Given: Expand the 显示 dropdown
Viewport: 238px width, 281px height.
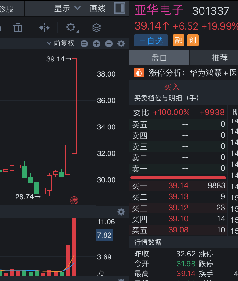Looking at the screenshot, I should coord(67,8).
